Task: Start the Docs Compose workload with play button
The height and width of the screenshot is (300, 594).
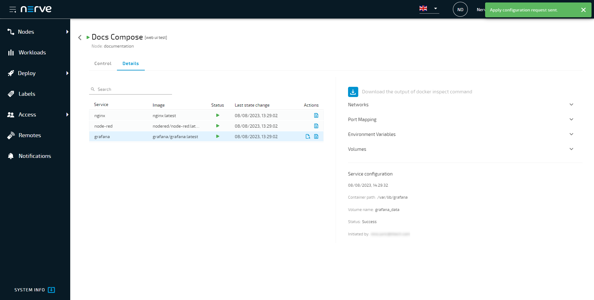Action: click(88, 37)
